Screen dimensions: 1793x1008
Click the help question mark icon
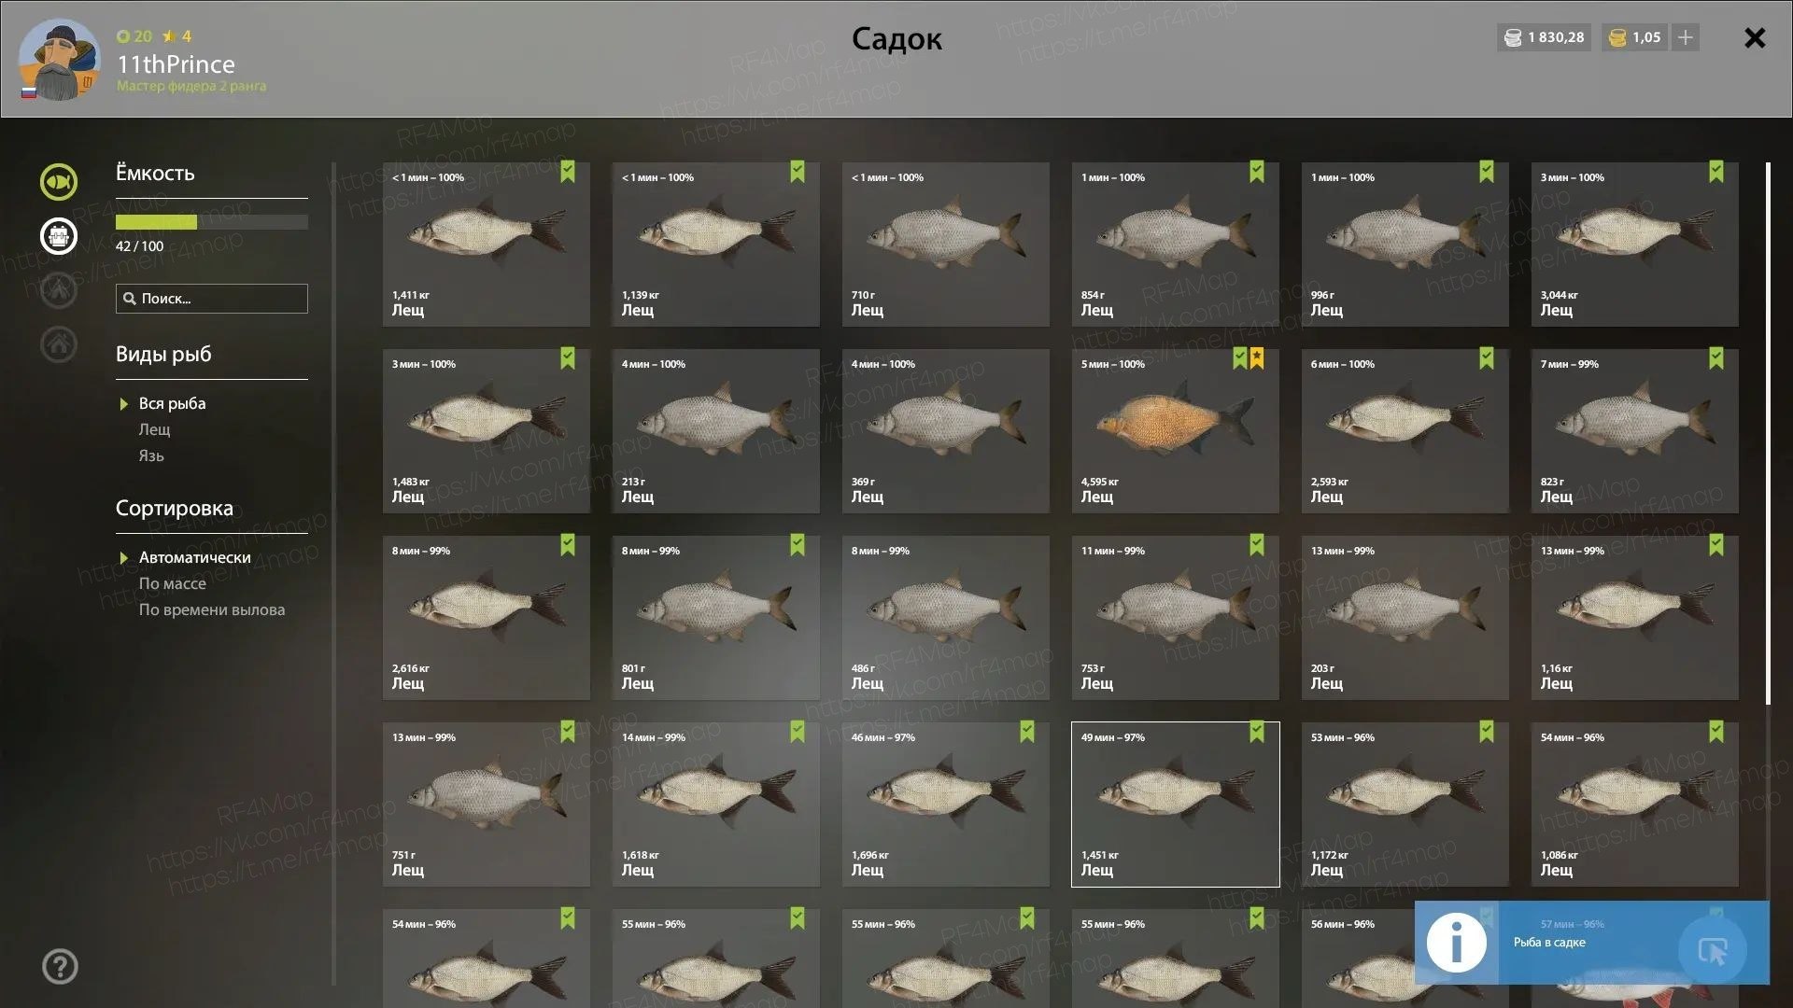click(60, 967)
